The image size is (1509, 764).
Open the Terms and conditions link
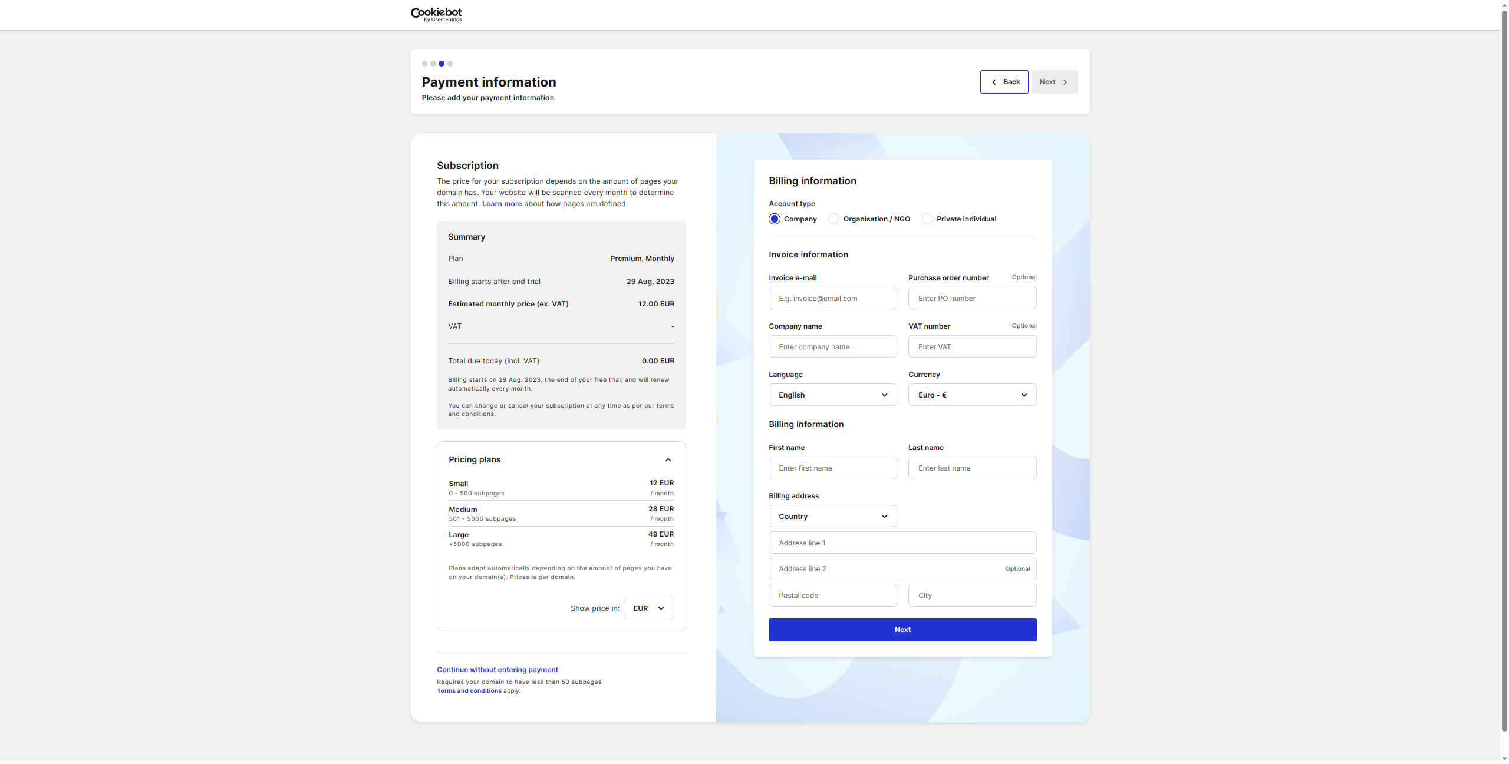(x=469, y=690)
